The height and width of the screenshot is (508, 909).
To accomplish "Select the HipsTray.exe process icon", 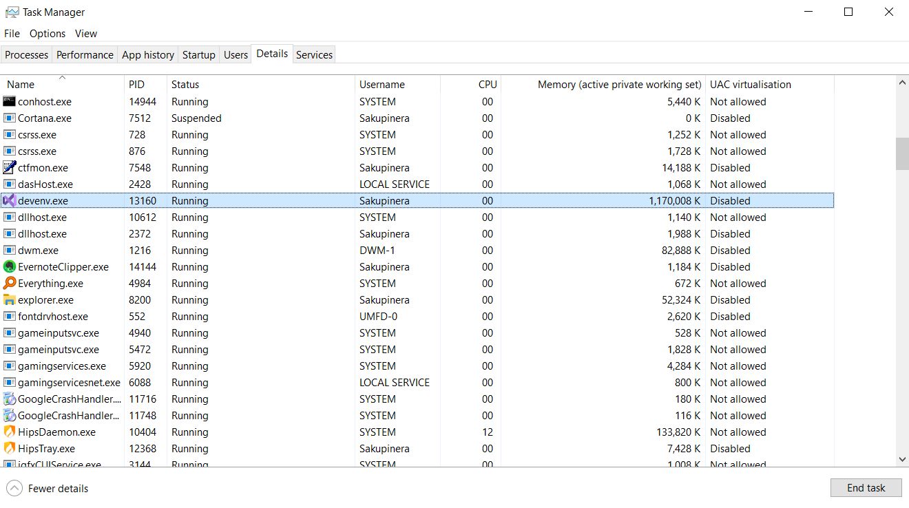I will pos(9,449).
